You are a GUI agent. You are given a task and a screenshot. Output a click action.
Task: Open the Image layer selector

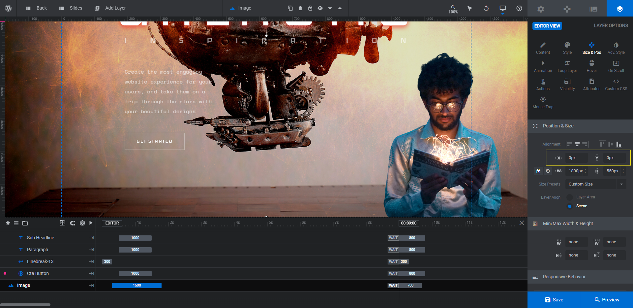[x=241, y=8]
